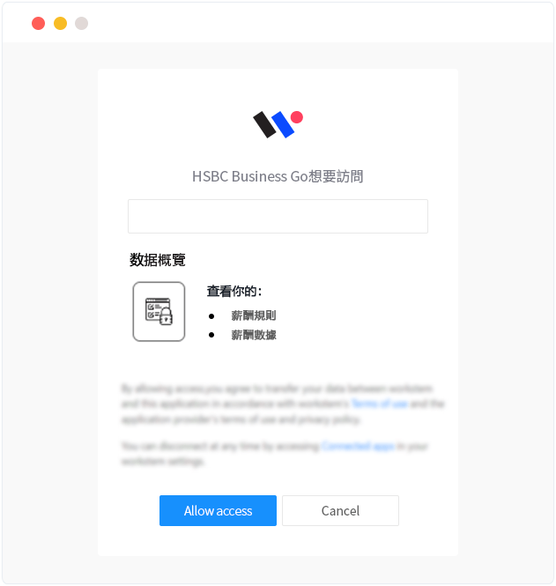Click the red circle in the logo
556x586 pixels.
point(297,117)
